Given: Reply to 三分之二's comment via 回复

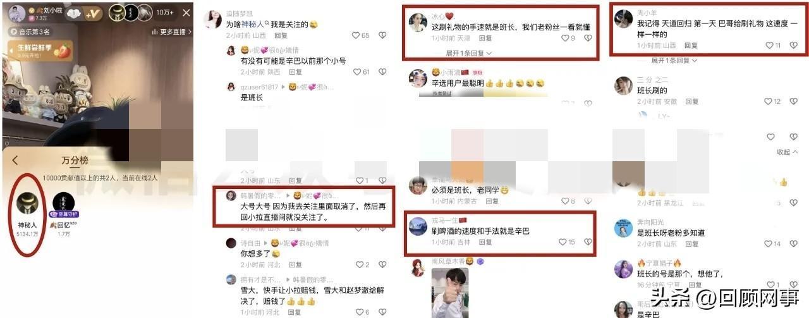Looking at the screenshot, I should pos(691,101).
